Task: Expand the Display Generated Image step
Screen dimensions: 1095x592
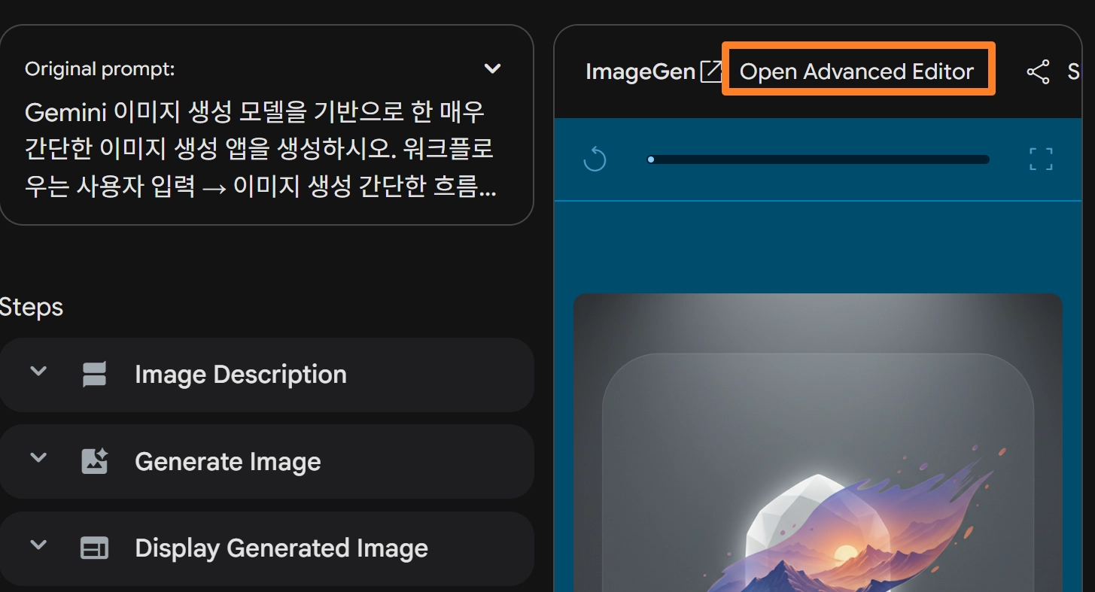Action: (x=38, y=545)
